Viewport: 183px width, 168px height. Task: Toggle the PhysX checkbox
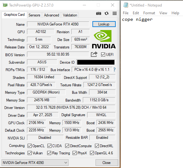(x=74, y=153)
